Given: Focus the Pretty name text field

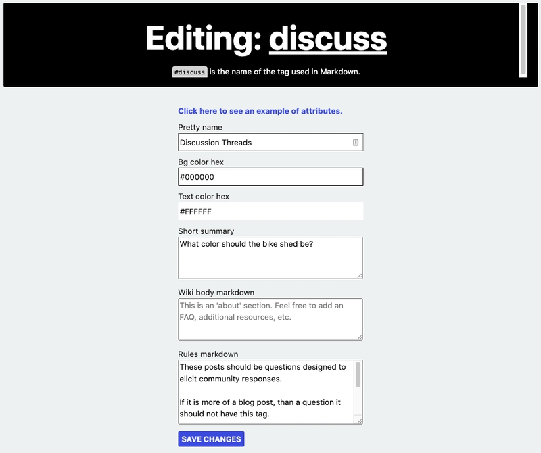Looking at the screenshot, I should coord(264,143).
